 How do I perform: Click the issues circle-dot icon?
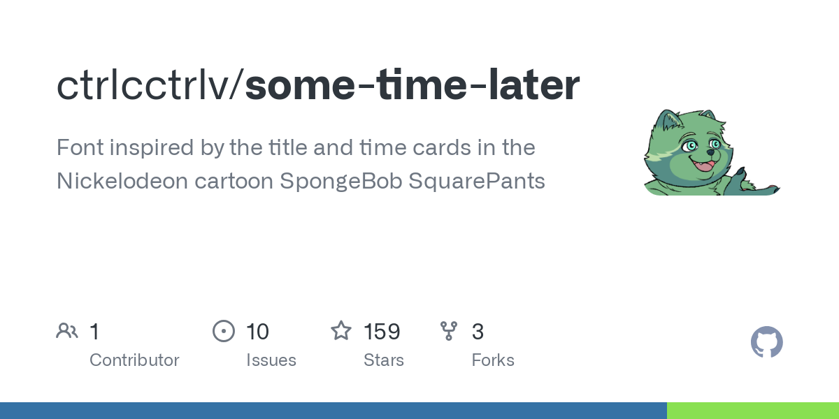click(x=224, y=331)
